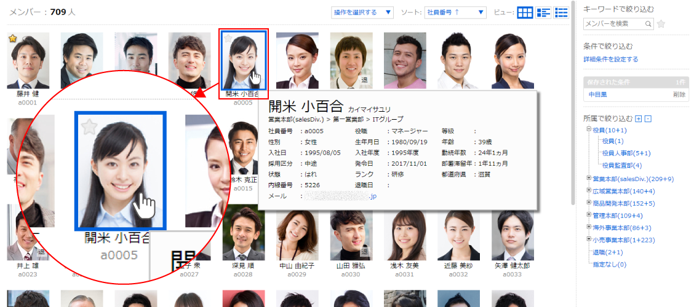The width and height of the screenshot is (694, 307).
Task: Open 山田 雅弘 a0030 profile photo
Action: pos(351,235)
